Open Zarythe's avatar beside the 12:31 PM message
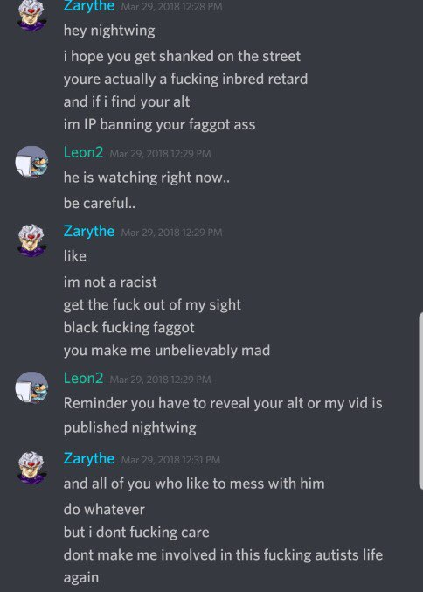The width and height of the screenshot is (423, 592). (x=31, y=468)
